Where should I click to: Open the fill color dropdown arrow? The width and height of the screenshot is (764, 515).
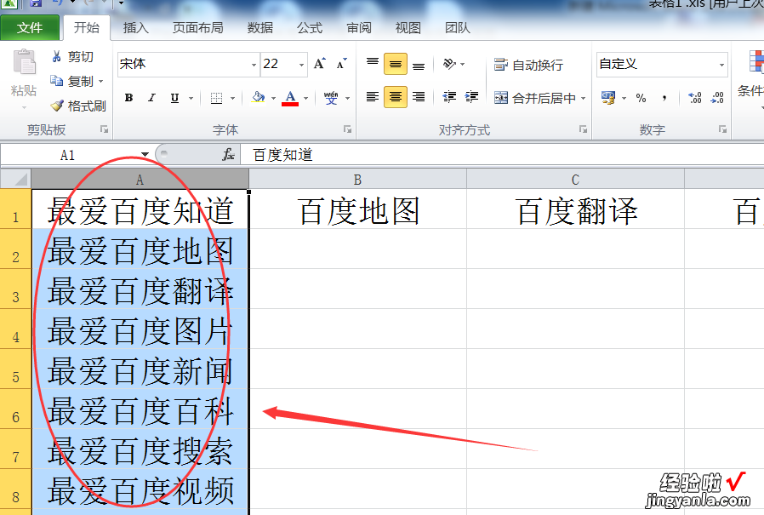tap(273, 98)
